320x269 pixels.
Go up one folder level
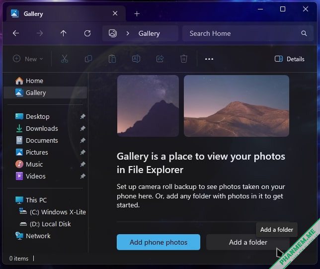64,33
